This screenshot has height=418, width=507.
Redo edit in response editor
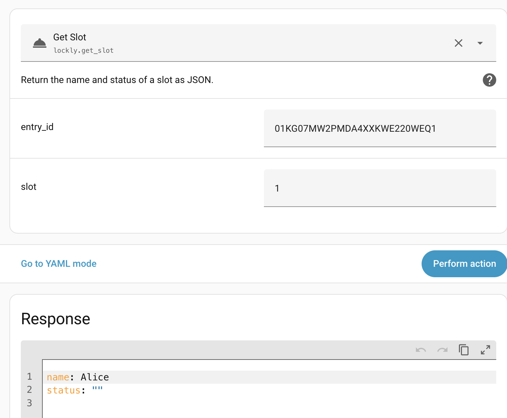(442, 350)
